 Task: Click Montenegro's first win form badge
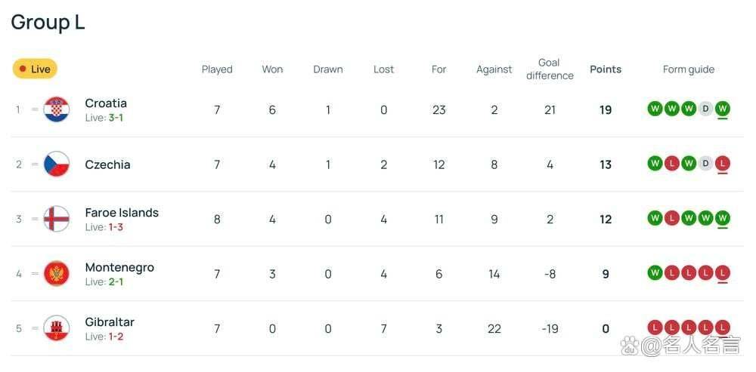(655, 273)
